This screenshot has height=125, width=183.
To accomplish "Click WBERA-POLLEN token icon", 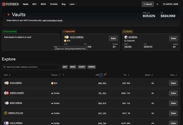I will tap(6, 113).
